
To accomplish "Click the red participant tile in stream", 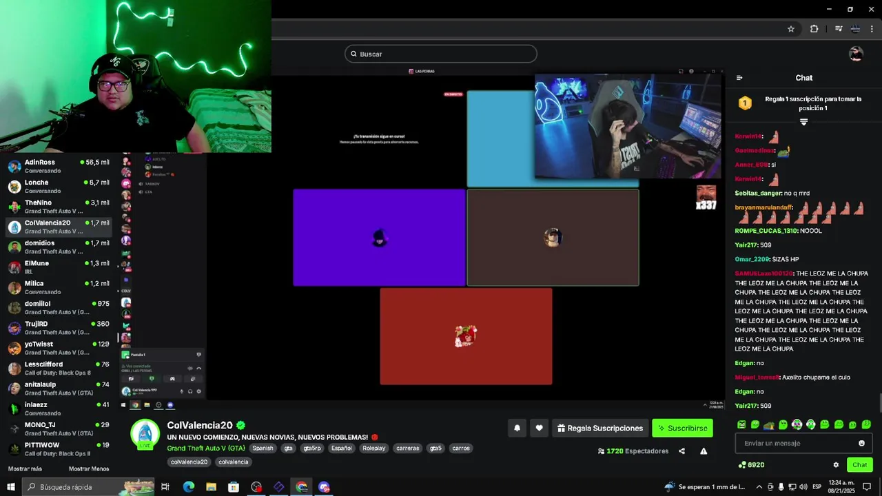I will coord(466,336).
